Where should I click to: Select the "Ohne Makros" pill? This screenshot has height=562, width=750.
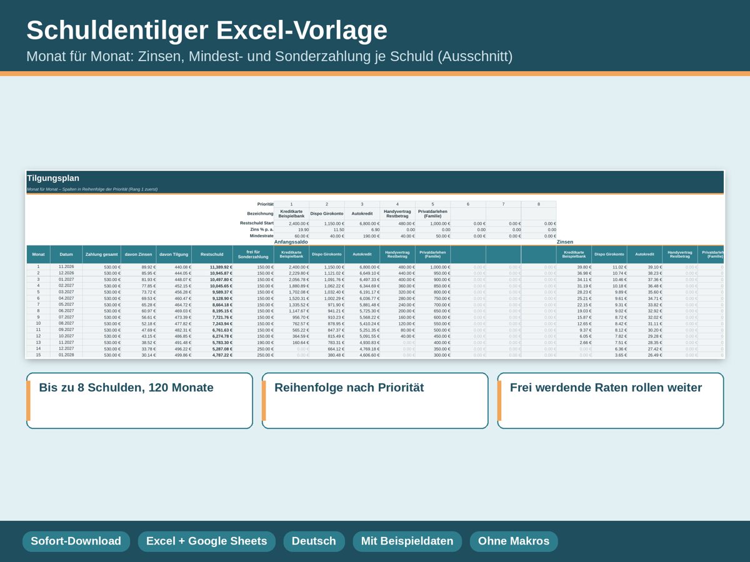coord(514,541)
